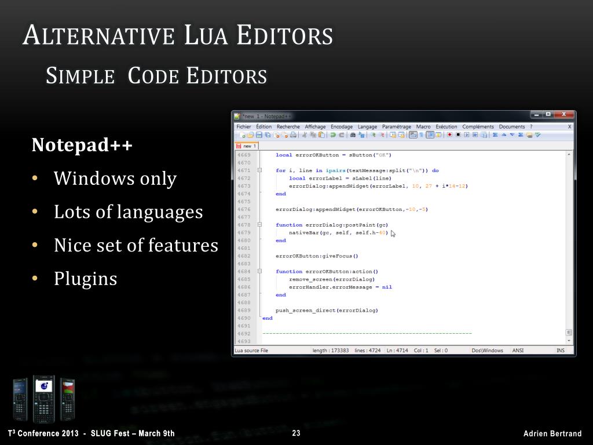Open the Fichier menu

(244, 127)
